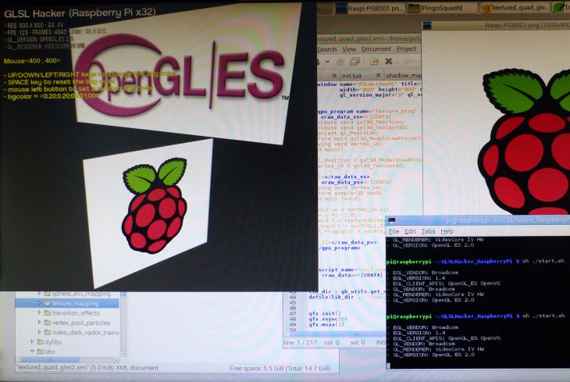The image size is (570, 382).
Task: Click the gfx.vsync(0) code line
Action: coord(328,319)
